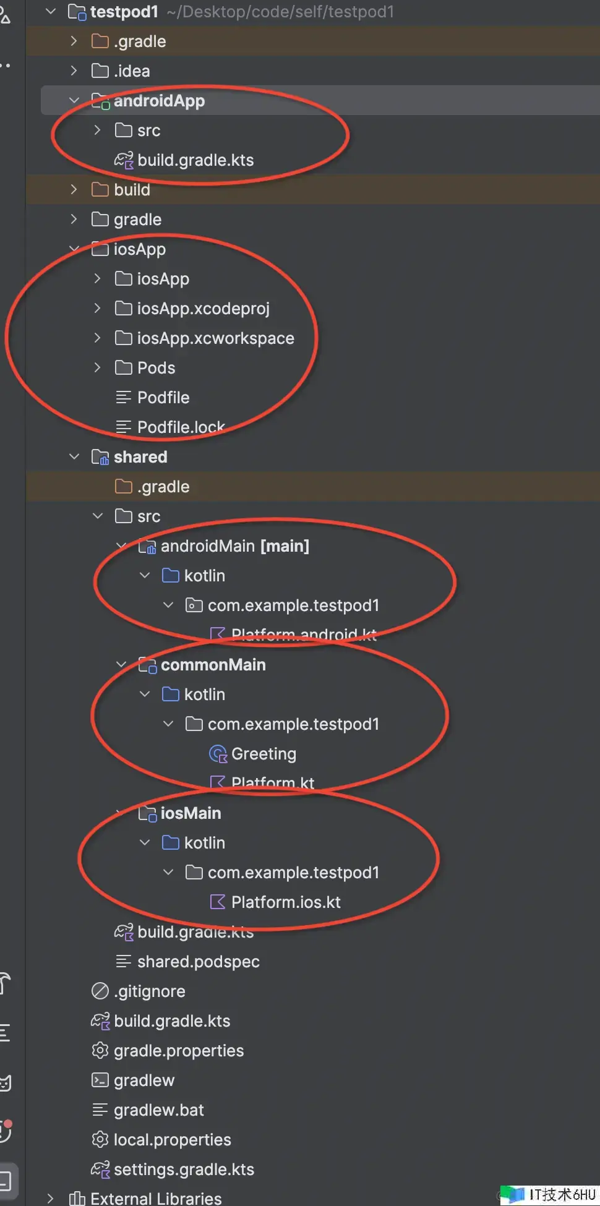Select testpod1 project root
Image resolution: width=600 pixels, height=1206 pixels.
click(x=124, y=12)
